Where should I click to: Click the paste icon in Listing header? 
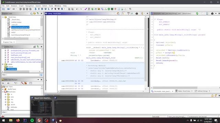pyautogui.click(x=118, y=13)
